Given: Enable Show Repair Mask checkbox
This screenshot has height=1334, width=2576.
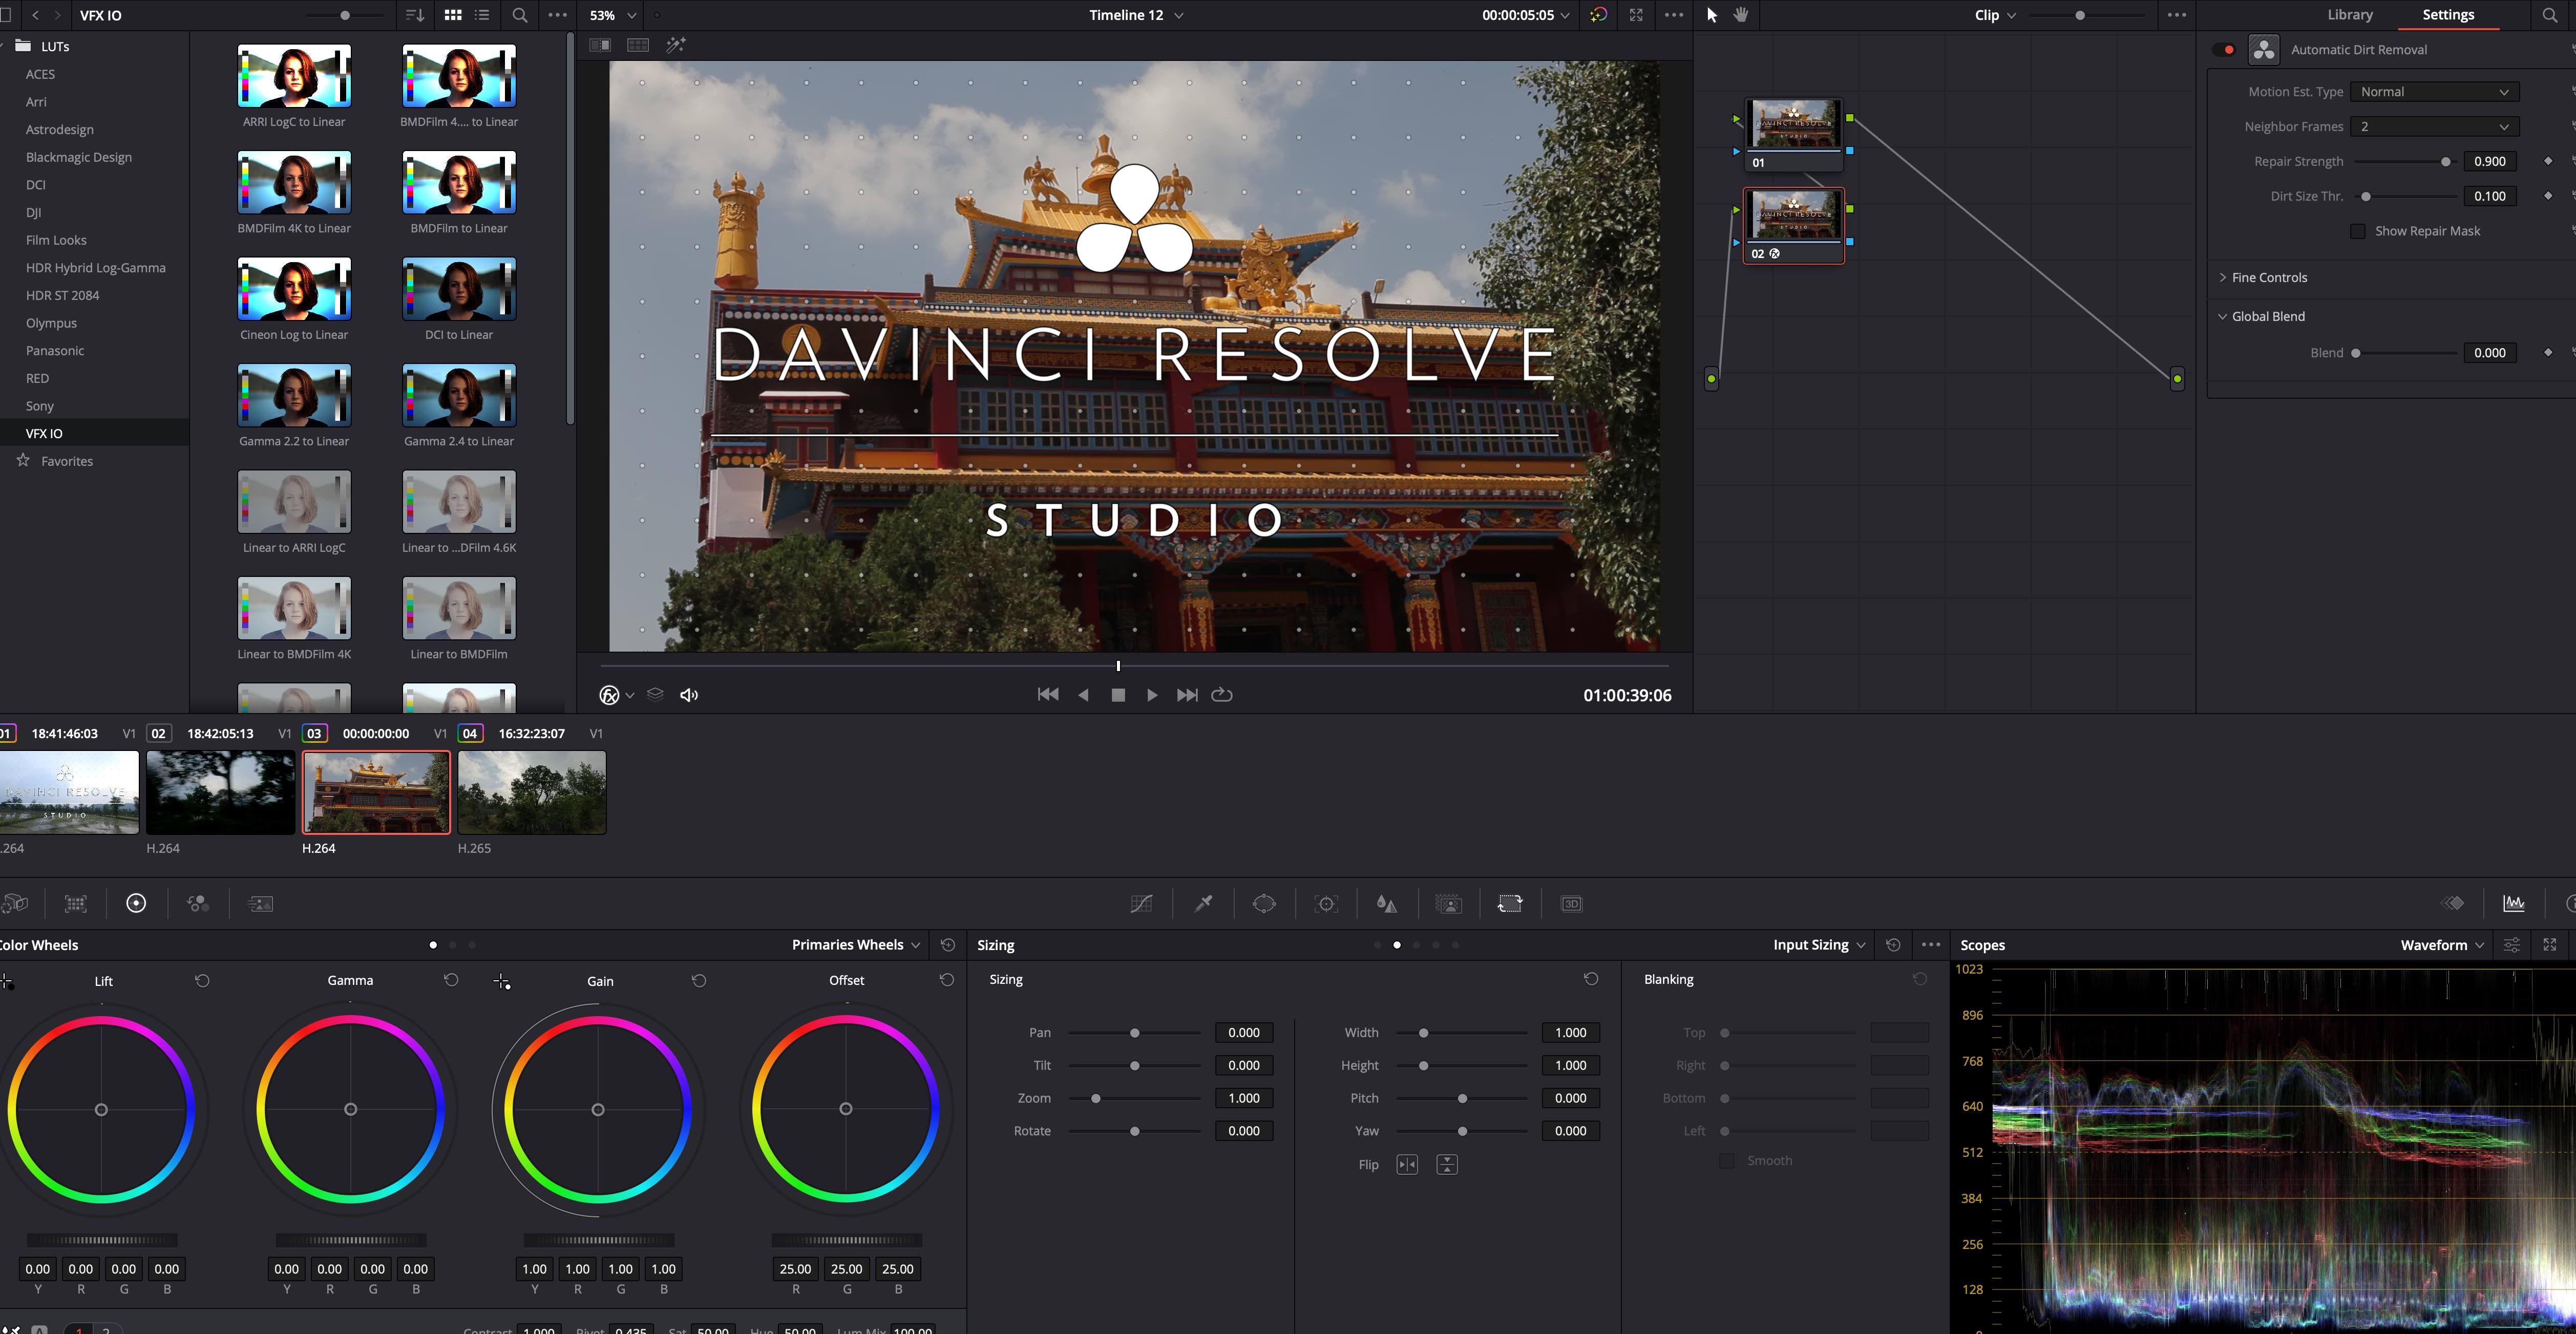Looking at the screenshot, I should [x=2357, y=232].
